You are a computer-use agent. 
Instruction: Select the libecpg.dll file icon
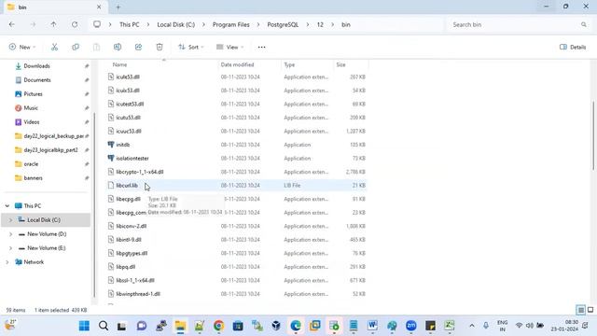tap(111, 199)
